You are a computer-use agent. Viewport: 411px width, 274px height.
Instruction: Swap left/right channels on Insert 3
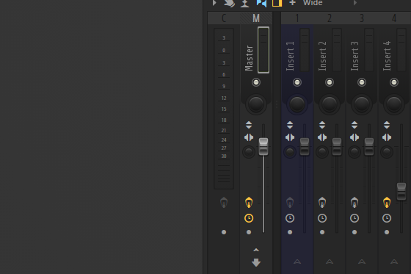coord(354,137)
